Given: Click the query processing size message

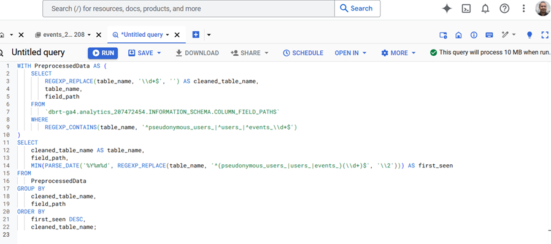Looking at the screenshot, I should coord(495,53).
